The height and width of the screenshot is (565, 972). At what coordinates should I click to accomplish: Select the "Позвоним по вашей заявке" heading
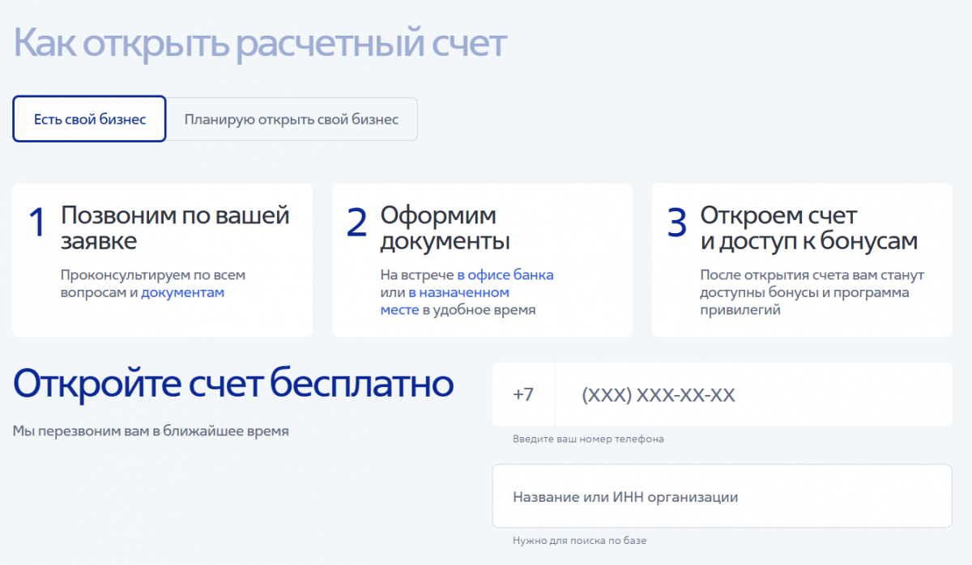tap(175, 228)
